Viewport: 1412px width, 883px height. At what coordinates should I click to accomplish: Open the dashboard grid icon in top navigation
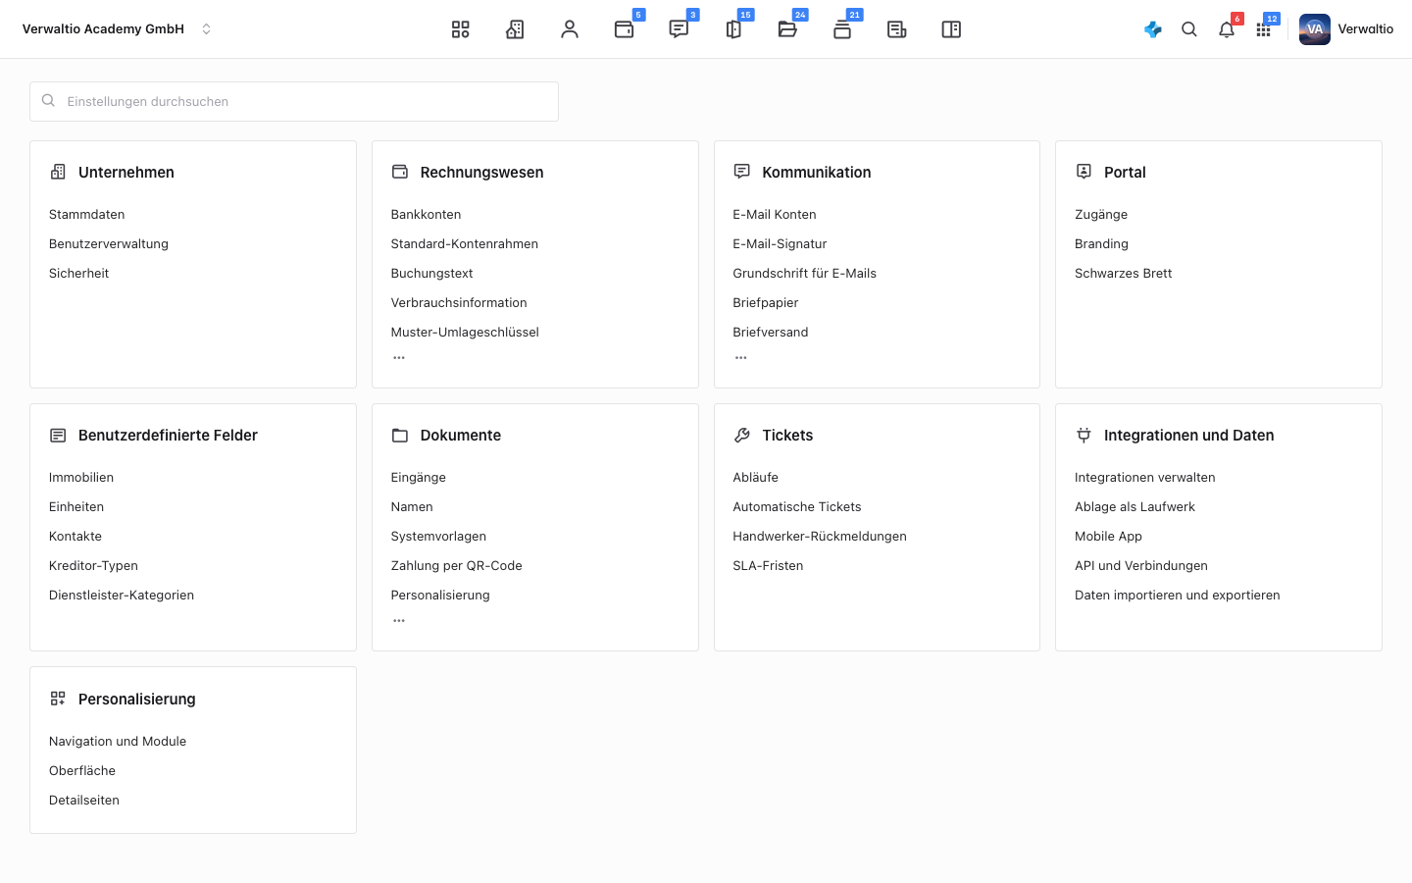coord(461,29)
